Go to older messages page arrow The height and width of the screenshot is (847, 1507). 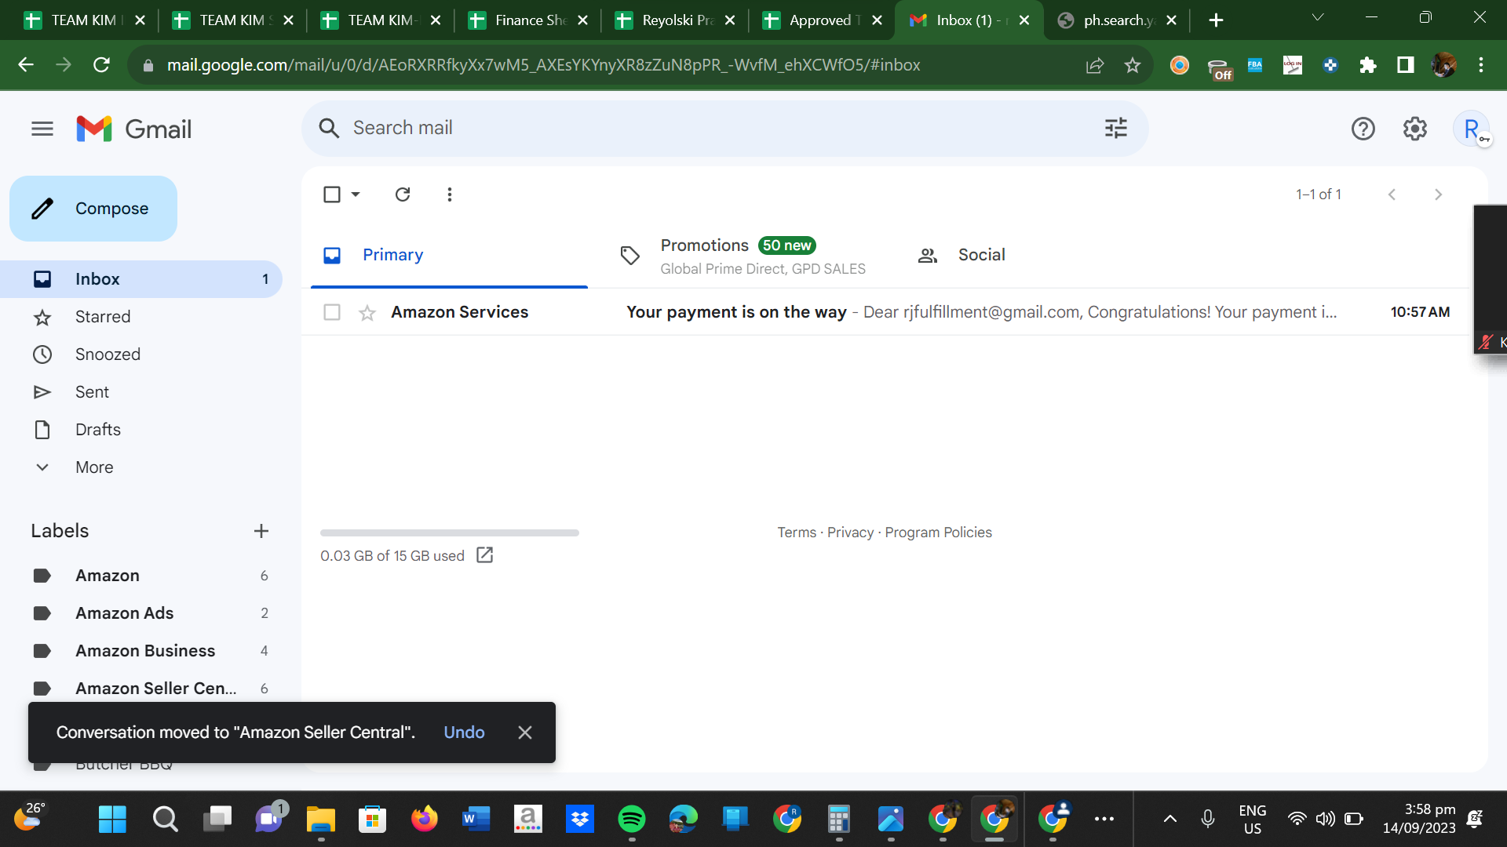click(x=1438, y=194)
